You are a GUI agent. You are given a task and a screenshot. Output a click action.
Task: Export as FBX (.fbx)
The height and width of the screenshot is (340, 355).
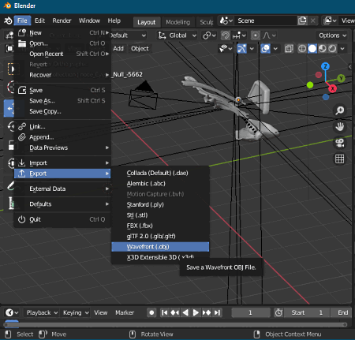[160, 226]
